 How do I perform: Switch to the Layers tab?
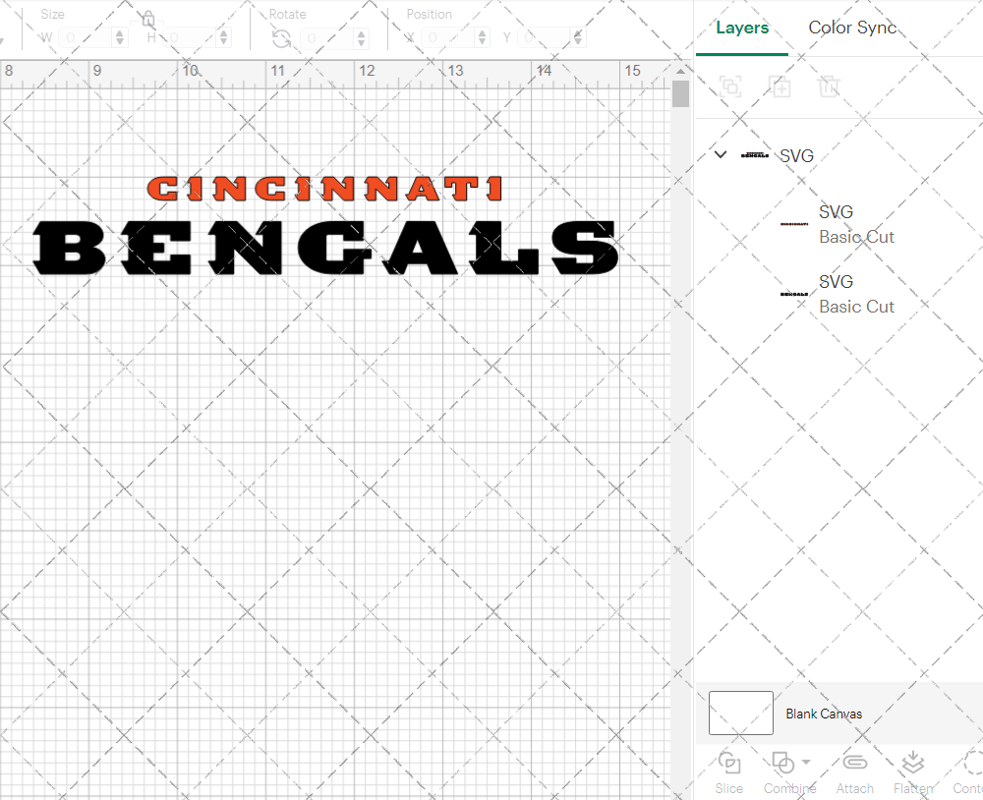point(742,28)
